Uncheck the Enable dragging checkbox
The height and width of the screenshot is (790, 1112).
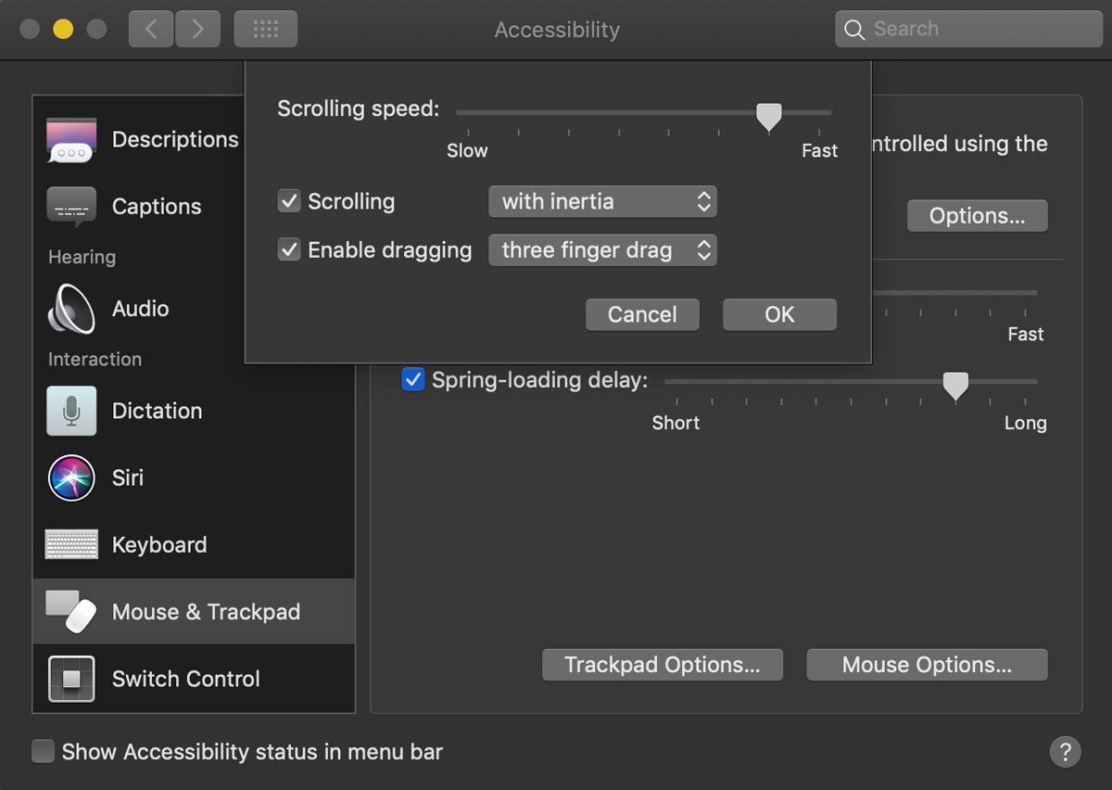pos(289,249)
